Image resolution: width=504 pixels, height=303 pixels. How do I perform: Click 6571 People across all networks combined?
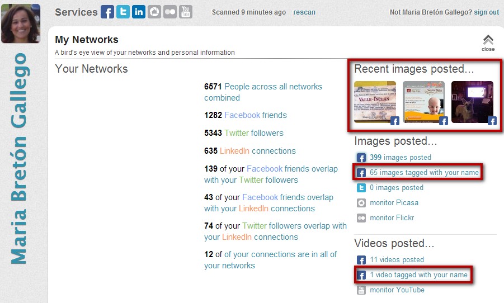[263, 92]
